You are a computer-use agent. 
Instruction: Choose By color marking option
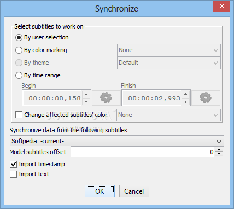[x=19, y=50]
